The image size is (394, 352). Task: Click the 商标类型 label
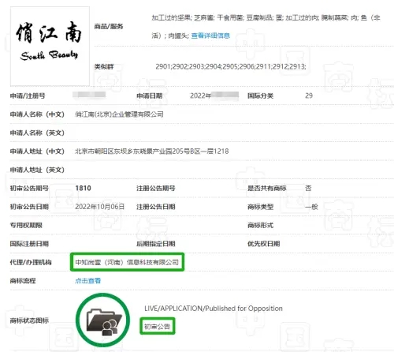pyautogui.click(x=260, y=207)
